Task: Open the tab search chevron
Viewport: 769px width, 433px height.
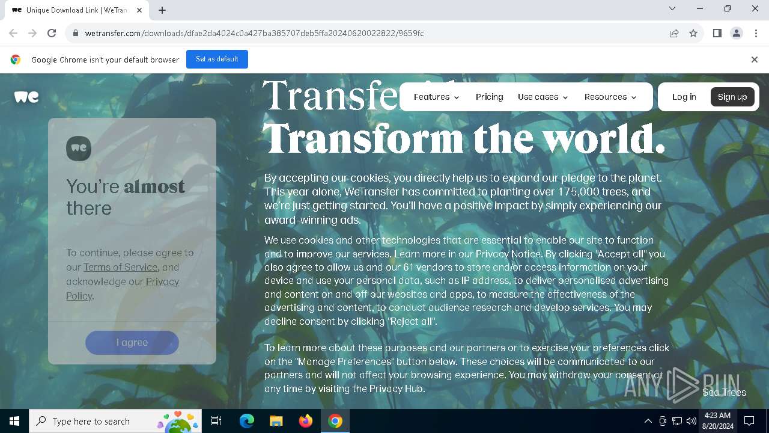Action: 672,8
